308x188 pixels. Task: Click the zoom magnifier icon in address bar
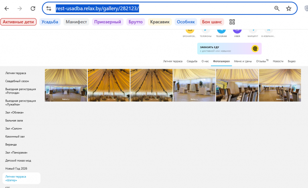click(277, 8)
